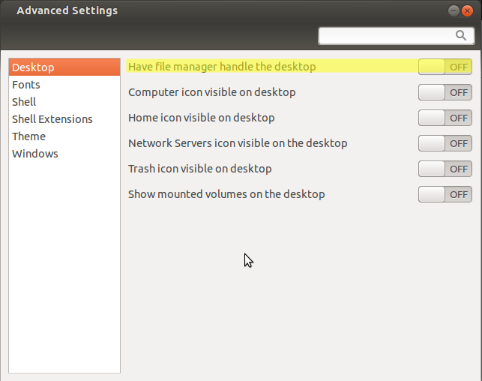Switch to Theme settings
482x381 pixels.
coord(28,136)
